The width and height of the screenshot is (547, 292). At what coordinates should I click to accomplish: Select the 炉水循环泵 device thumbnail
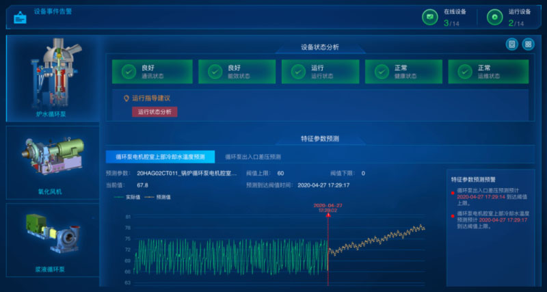click(53, 77)
